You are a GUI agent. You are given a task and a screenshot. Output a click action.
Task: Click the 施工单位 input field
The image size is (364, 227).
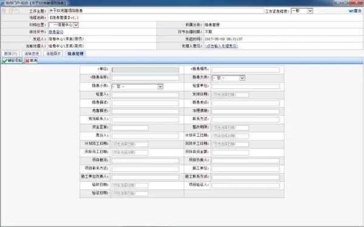[x=246, y=169]
